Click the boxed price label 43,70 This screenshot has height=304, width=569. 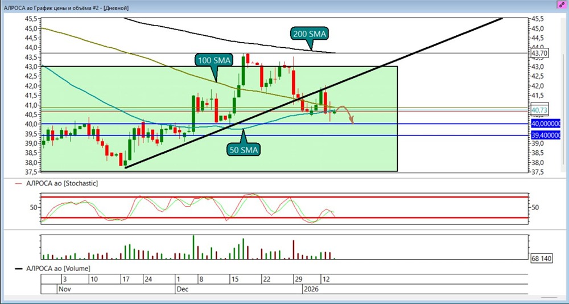point(539,54)
